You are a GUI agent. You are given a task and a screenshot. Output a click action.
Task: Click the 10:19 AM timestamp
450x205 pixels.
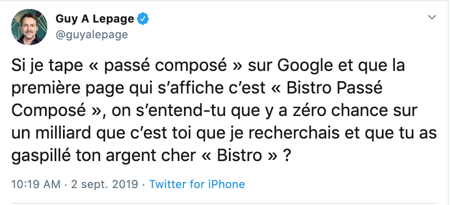click(36, 184)
